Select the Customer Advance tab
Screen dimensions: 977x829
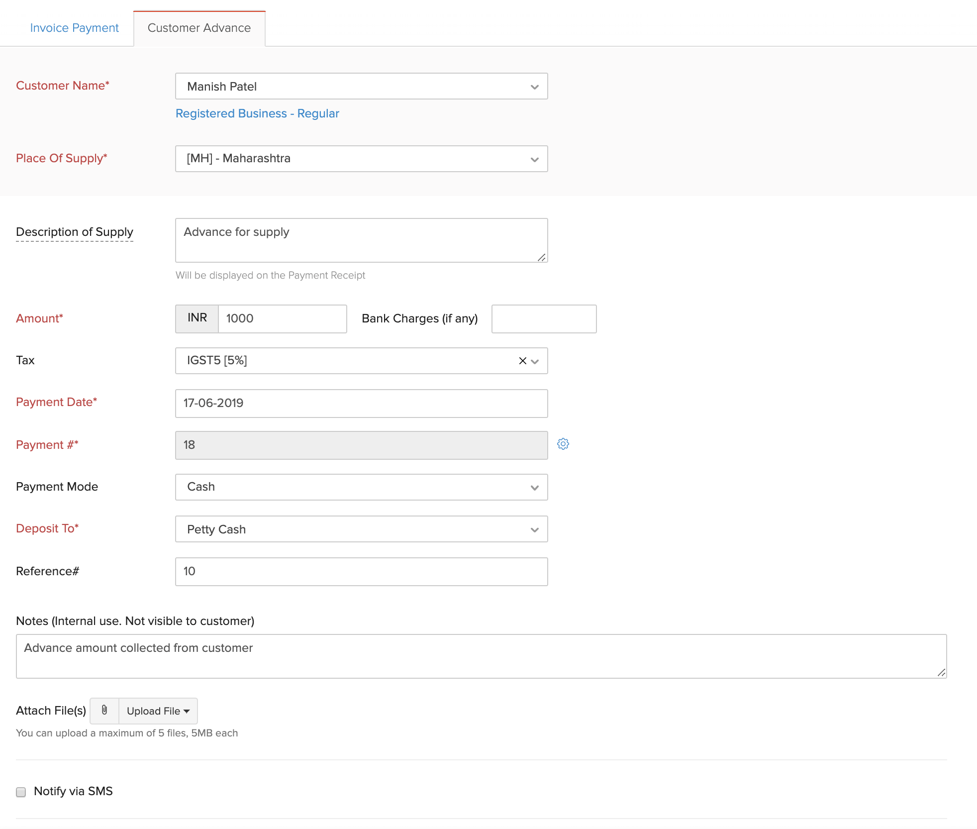[198, 28]
